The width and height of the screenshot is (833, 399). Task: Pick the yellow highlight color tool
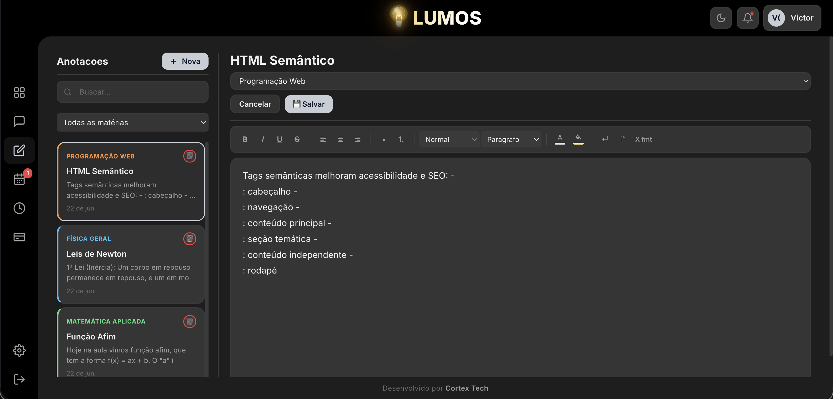[578, 139]
